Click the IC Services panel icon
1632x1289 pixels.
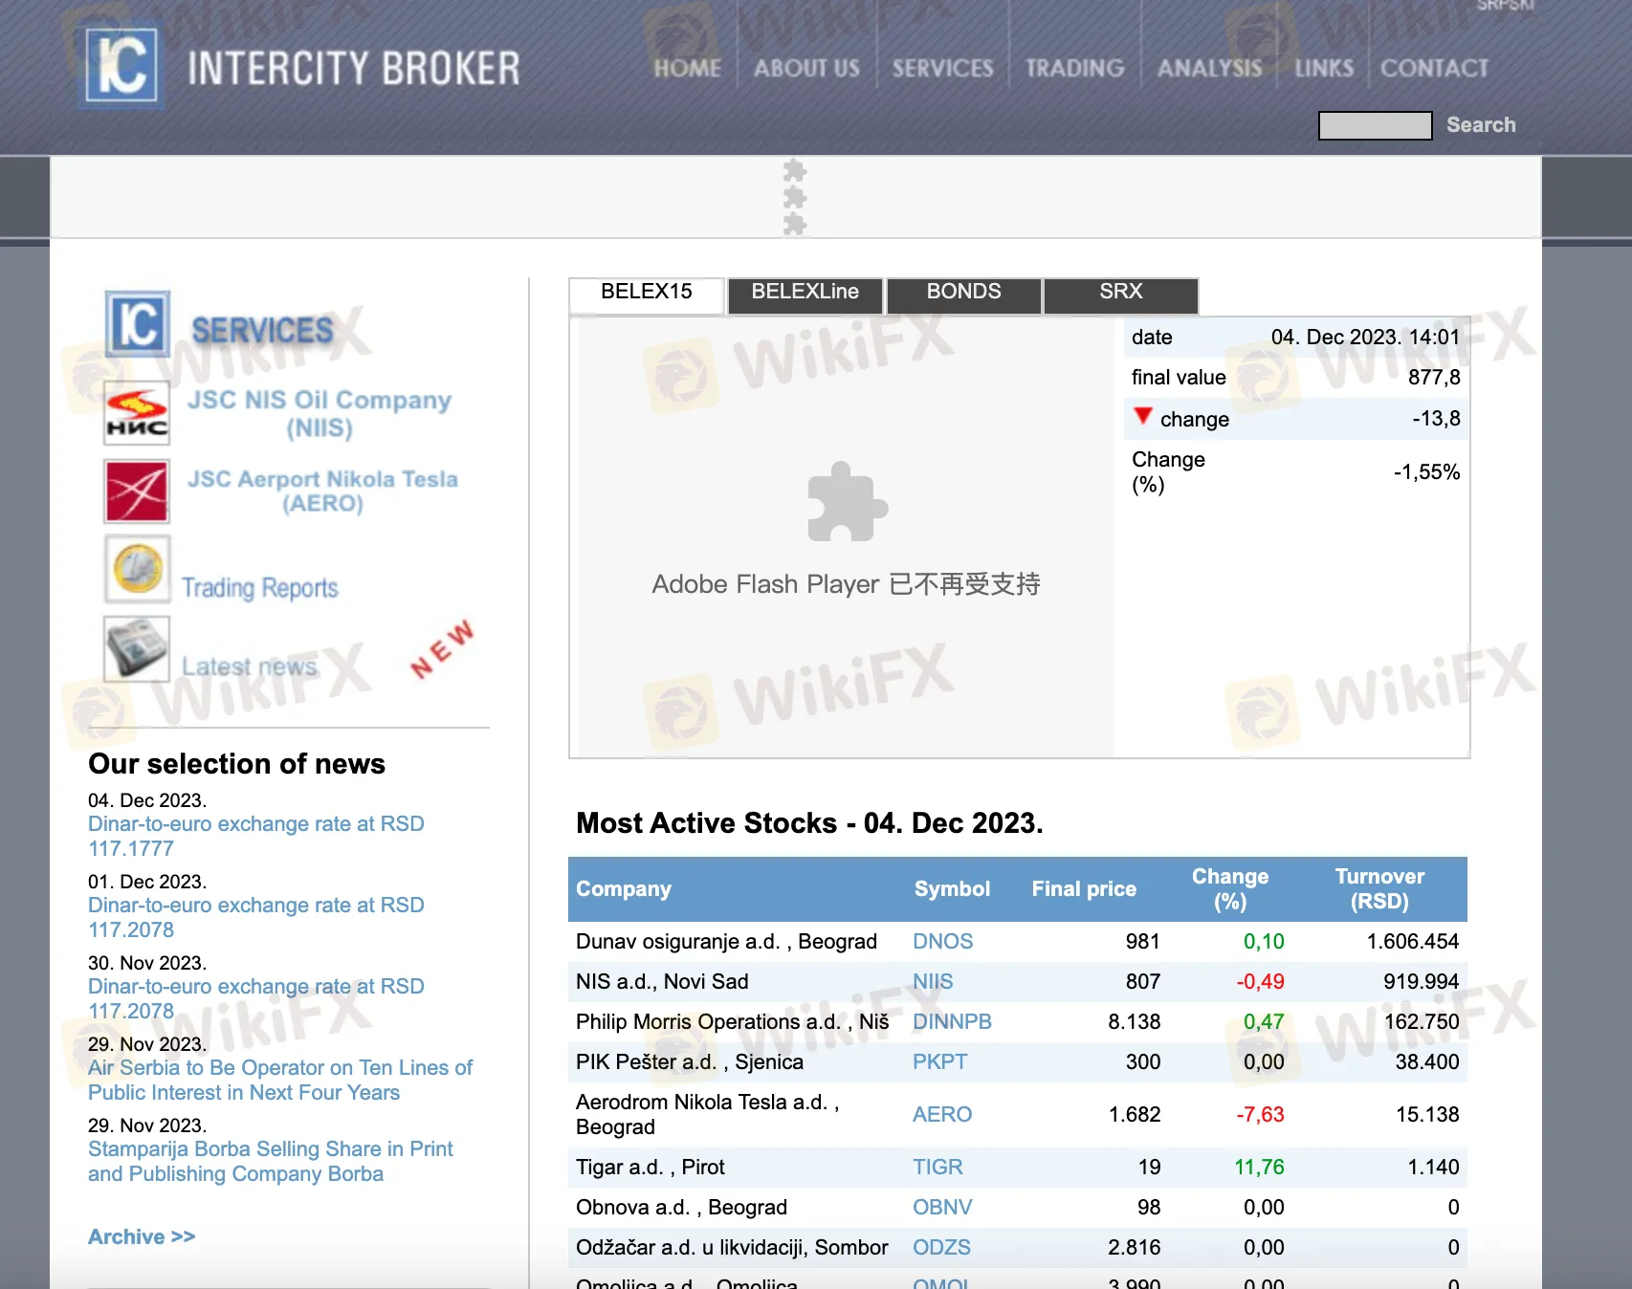(137, 326)
